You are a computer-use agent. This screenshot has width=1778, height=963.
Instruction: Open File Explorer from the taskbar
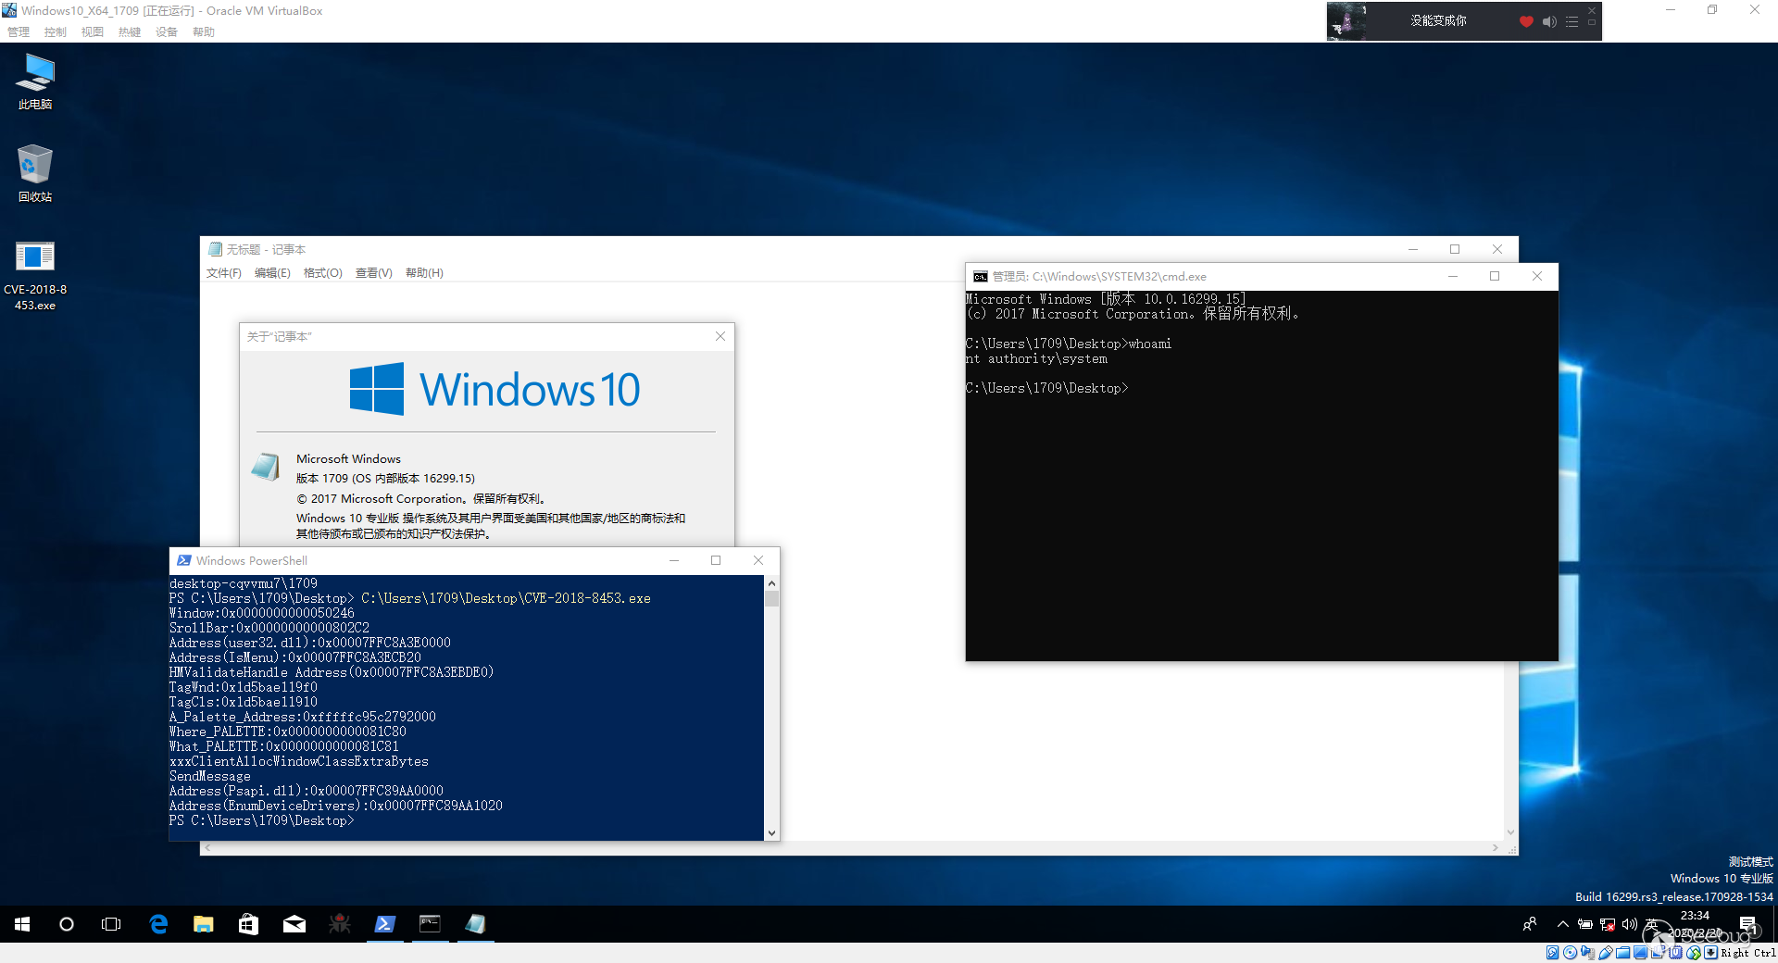tap(204, 923)
